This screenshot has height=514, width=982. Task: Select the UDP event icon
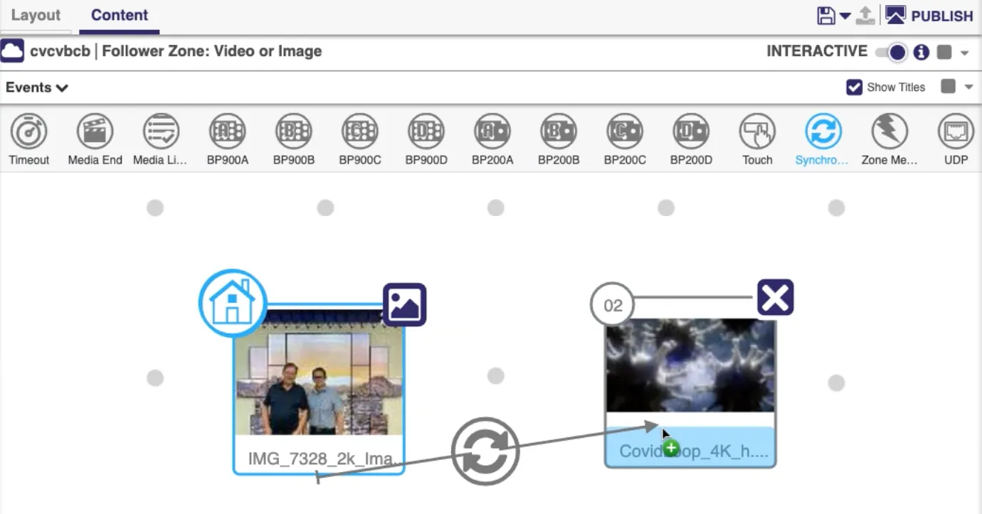[x=956, y=132]
